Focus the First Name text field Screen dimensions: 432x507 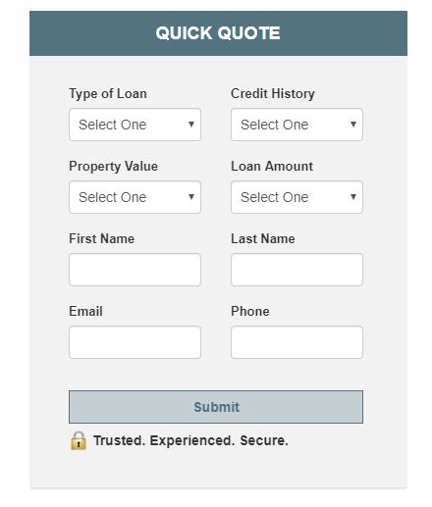tap(135, 270)
